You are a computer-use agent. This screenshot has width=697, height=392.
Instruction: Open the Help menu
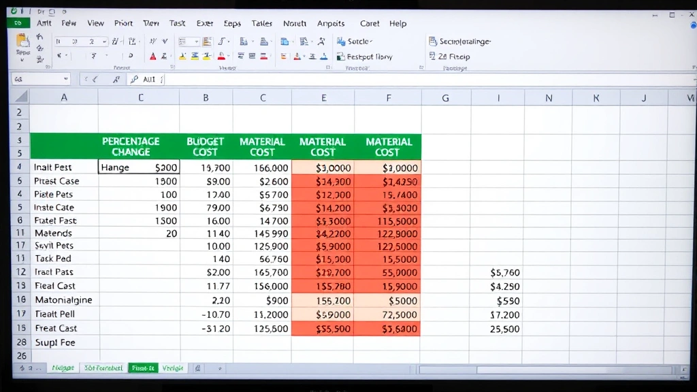398,23
